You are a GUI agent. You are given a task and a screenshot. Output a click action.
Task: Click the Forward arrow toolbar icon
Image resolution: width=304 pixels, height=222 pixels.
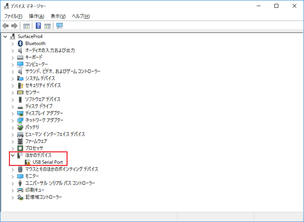point(14,26)
